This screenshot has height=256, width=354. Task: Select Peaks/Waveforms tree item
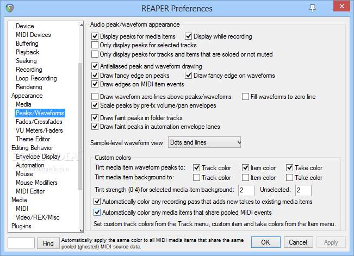tap(40, 113)
